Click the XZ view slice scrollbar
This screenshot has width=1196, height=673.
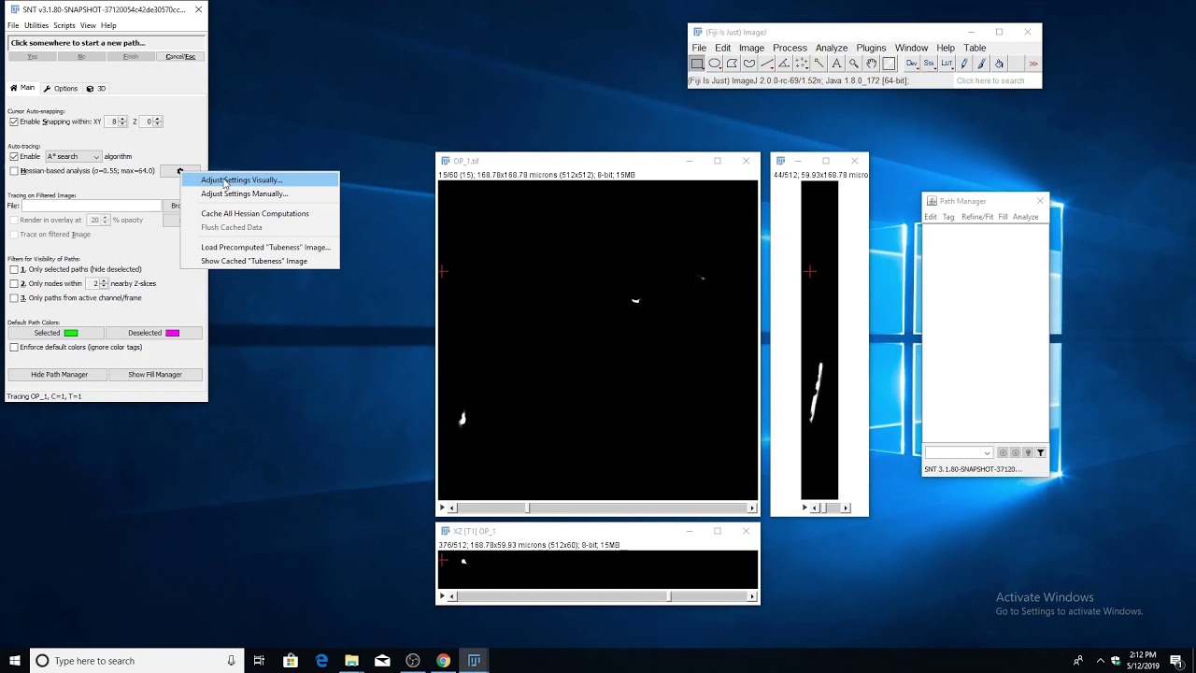click(x=602, y=596)
